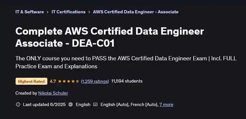
Task: Expand the 7 more caption languages
Action: point(166,104)
